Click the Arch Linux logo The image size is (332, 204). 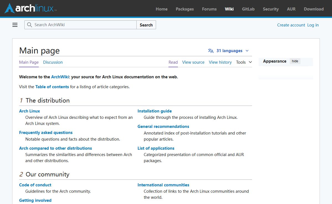click(x=31, y=8)
